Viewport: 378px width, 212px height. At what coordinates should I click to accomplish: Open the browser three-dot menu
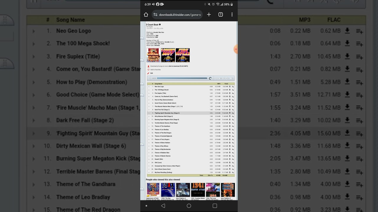(232, 14)
